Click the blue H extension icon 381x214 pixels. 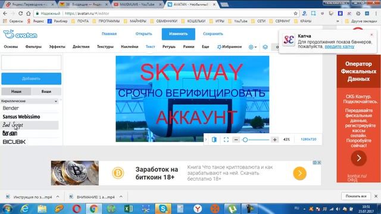pyautogui.click(x=340, y=14)
